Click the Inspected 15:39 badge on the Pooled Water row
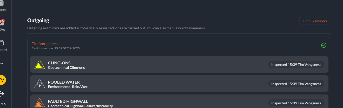Image resolution: width=343 pixels, height=108 pixels. [x=296, y=84]
